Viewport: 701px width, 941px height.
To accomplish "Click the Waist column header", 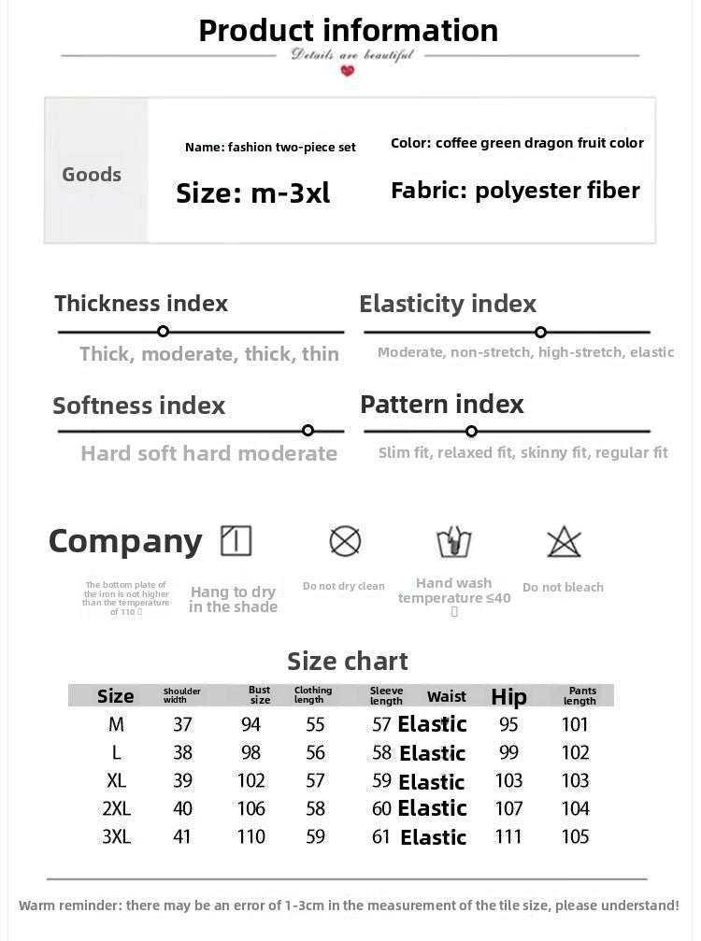I will (446, 696).
